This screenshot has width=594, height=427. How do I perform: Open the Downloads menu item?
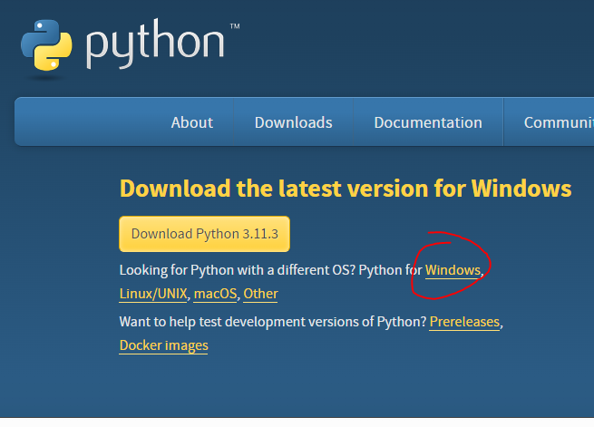[294, 122]
